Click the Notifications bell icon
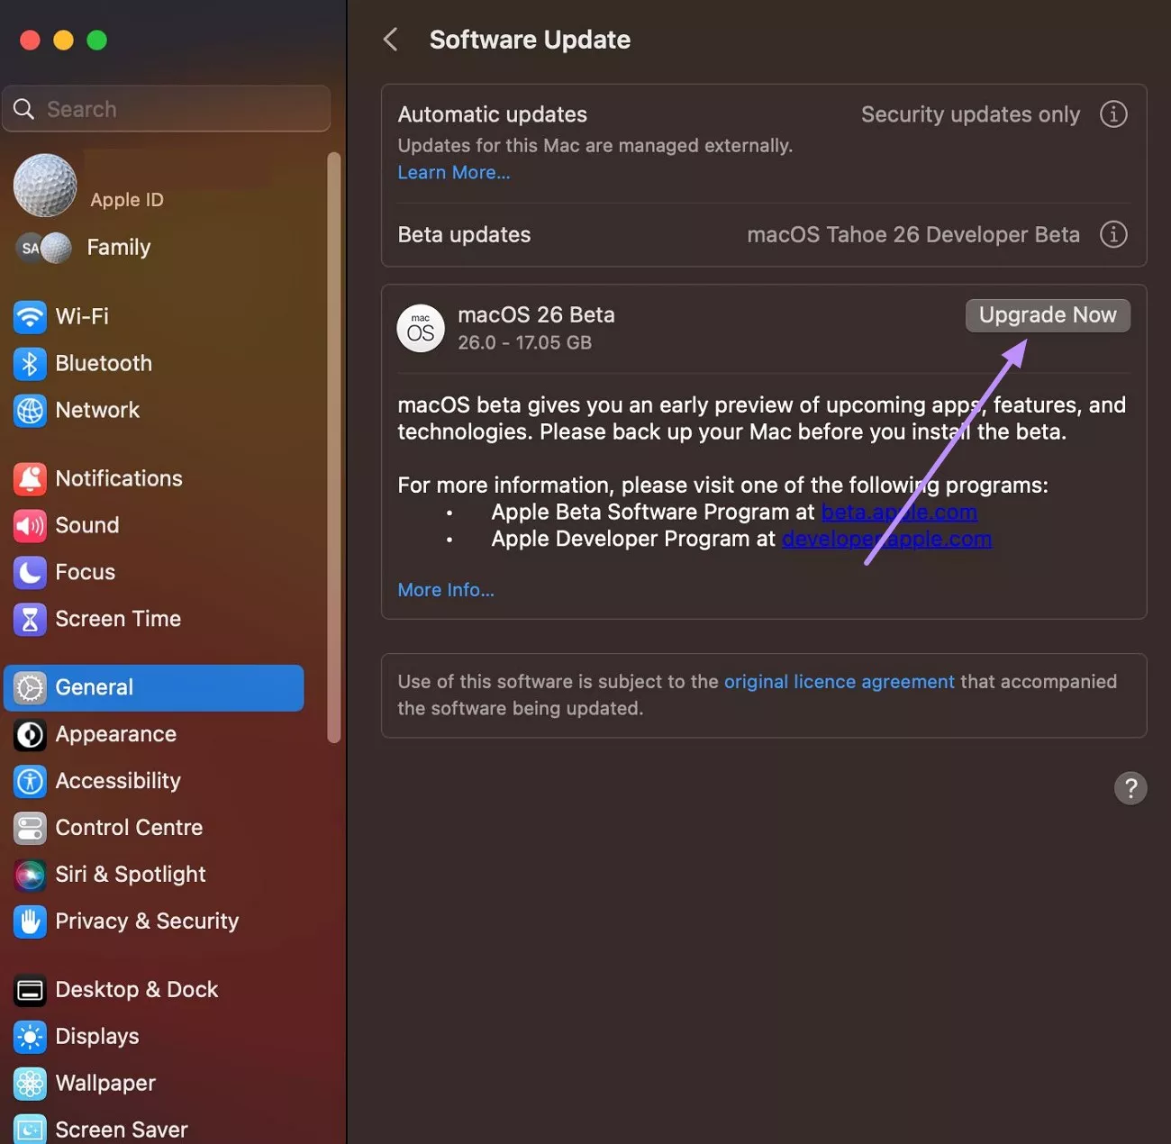 point(30,478)
